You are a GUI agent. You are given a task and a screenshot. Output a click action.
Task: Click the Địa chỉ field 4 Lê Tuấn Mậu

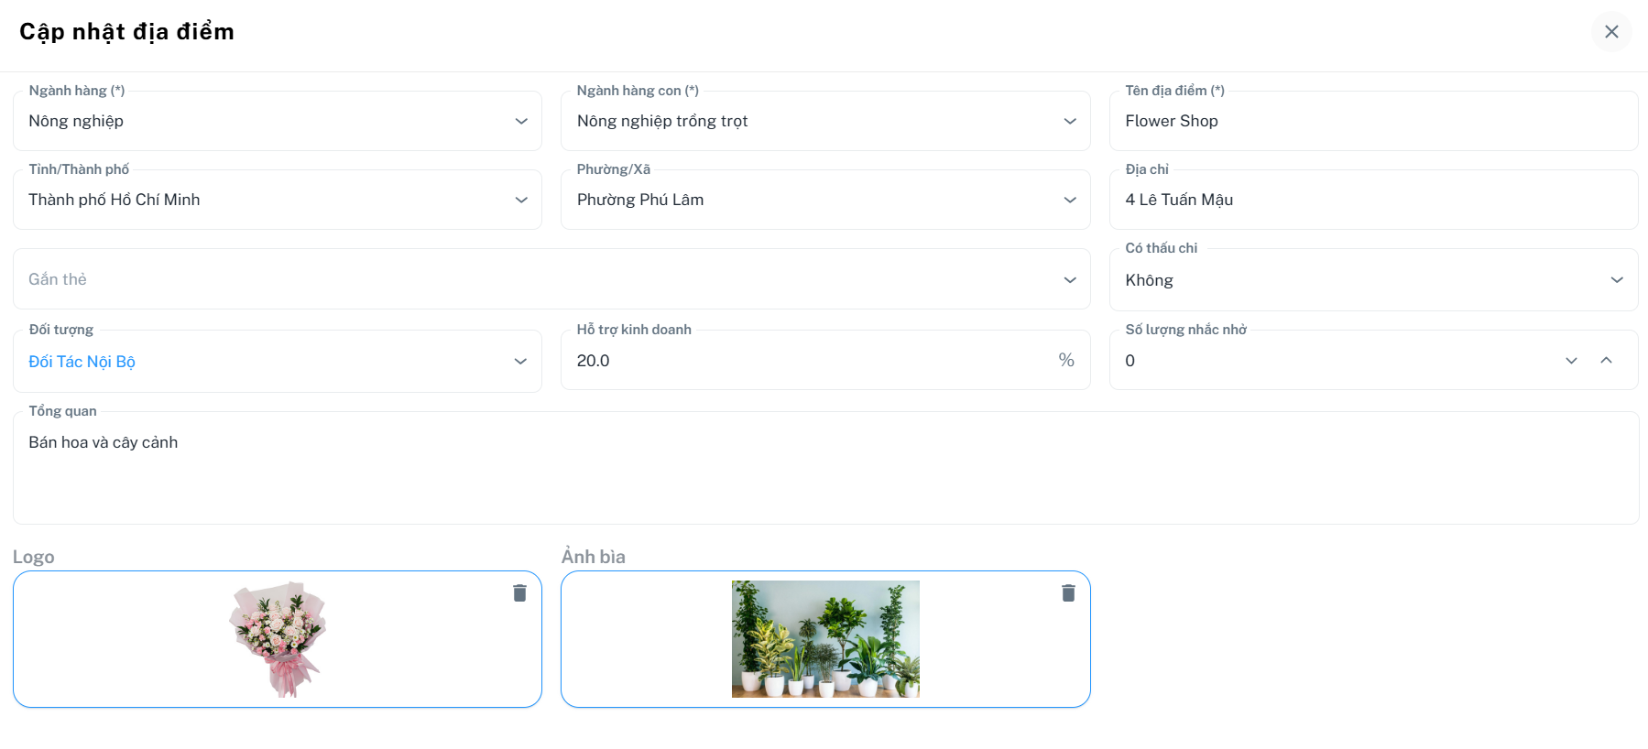[x=1373, y=200]
